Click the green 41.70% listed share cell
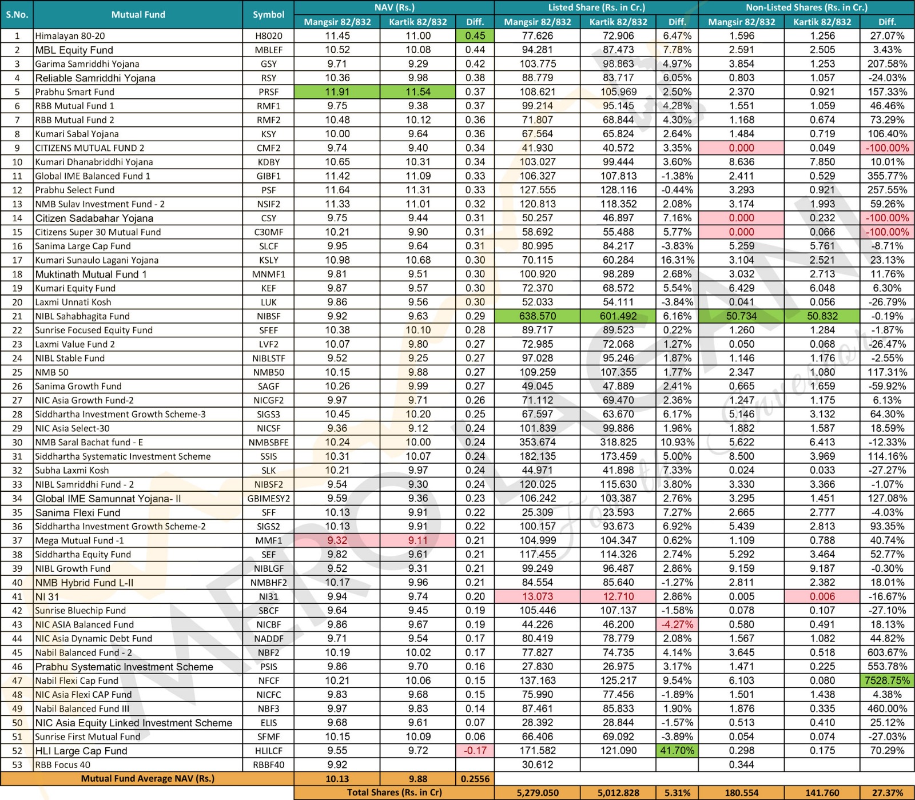 pyautogui.click(x=677, y=751)
